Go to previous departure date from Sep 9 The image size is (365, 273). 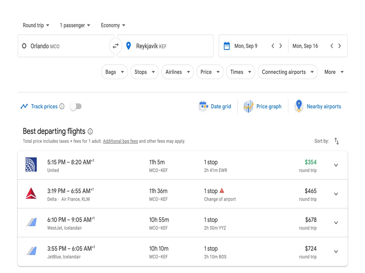tap(272, 46)
